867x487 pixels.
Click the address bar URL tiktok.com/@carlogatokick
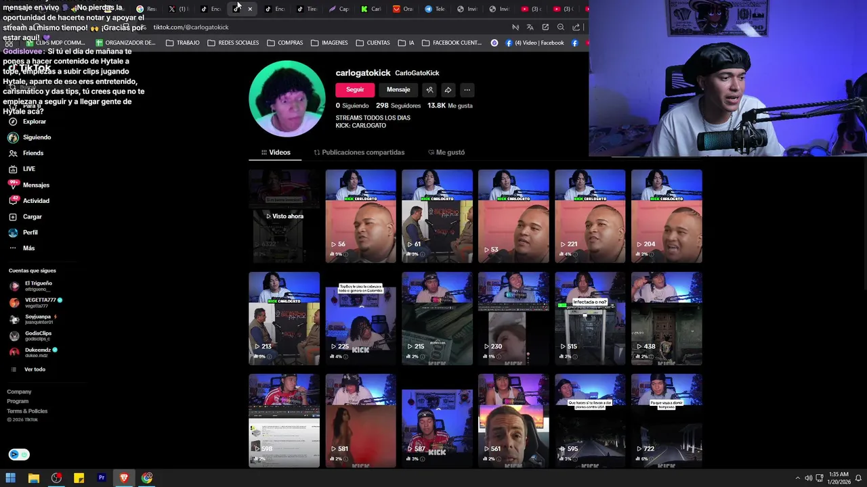pyautogui.click(x=191, y=27)
